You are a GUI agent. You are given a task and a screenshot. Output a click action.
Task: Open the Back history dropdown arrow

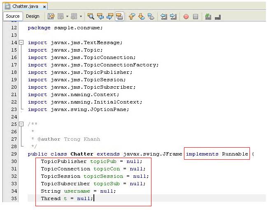[67, 17]
